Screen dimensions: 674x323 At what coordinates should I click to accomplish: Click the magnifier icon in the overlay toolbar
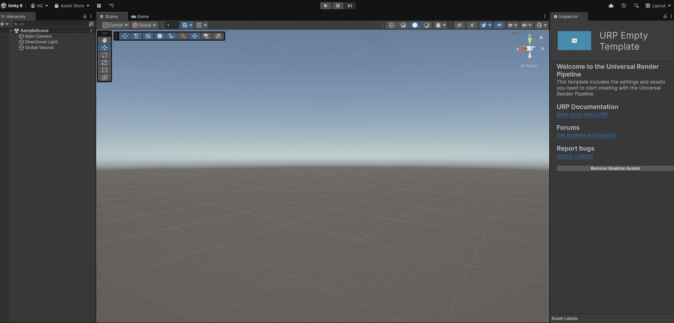pos(183,36)
